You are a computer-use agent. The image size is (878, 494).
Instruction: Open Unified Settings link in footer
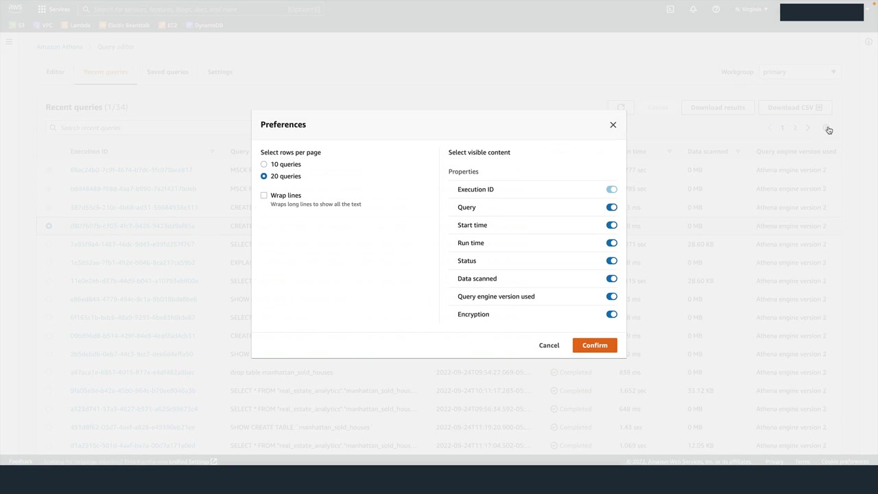(x=193, y=462)
